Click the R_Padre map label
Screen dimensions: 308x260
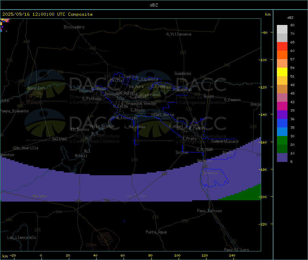coord(196,128)
